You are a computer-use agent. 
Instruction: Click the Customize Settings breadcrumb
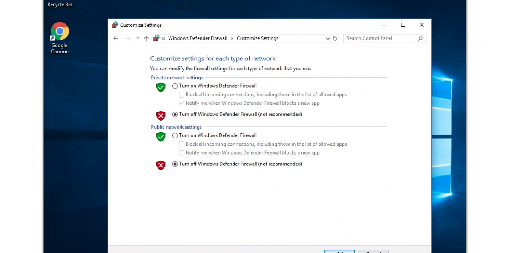[x=258, y=38]
